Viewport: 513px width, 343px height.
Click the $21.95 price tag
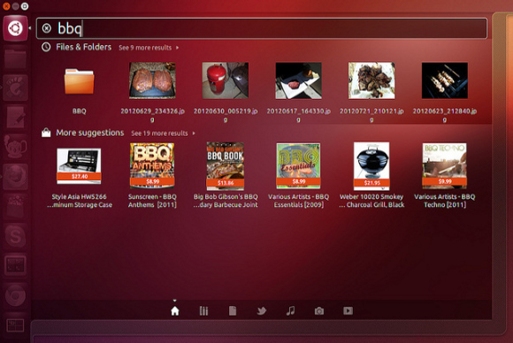371,183
